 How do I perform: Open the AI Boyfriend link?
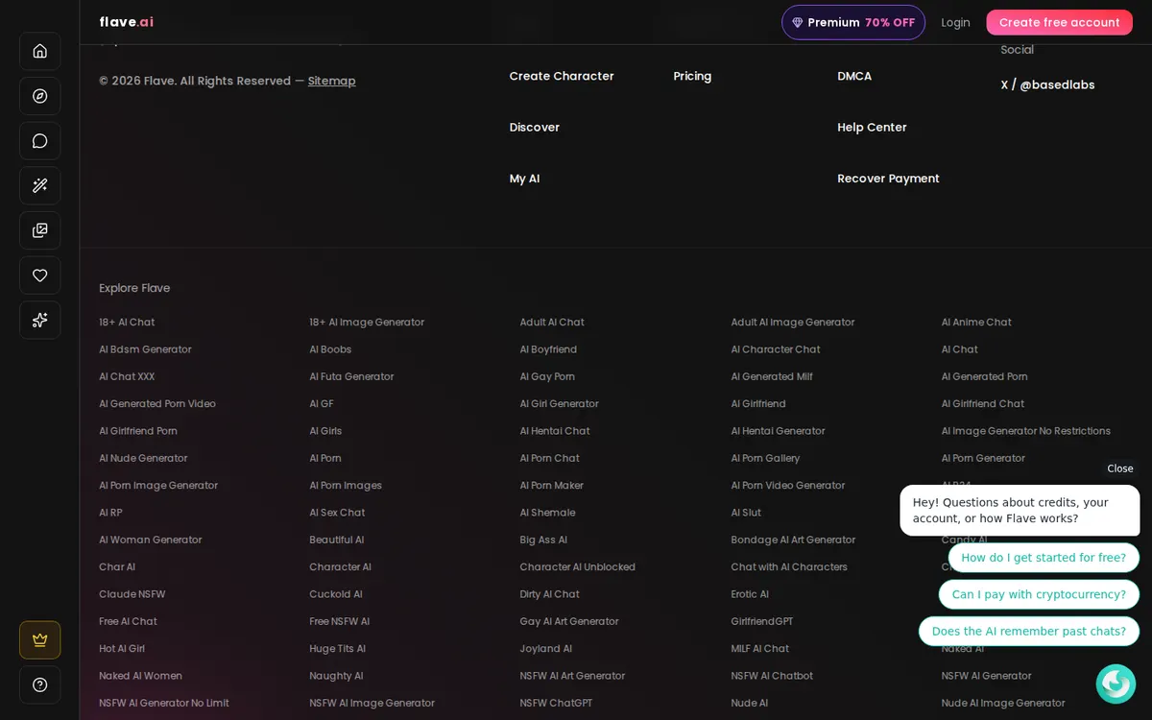click(x=548, y=349)
